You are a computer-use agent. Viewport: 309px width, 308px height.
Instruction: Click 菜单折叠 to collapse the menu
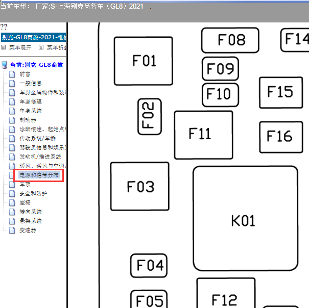coord(57,47)
